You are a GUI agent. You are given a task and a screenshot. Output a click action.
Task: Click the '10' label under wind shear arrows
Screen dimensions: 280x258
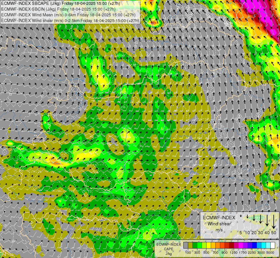click(x=247, y=232)
